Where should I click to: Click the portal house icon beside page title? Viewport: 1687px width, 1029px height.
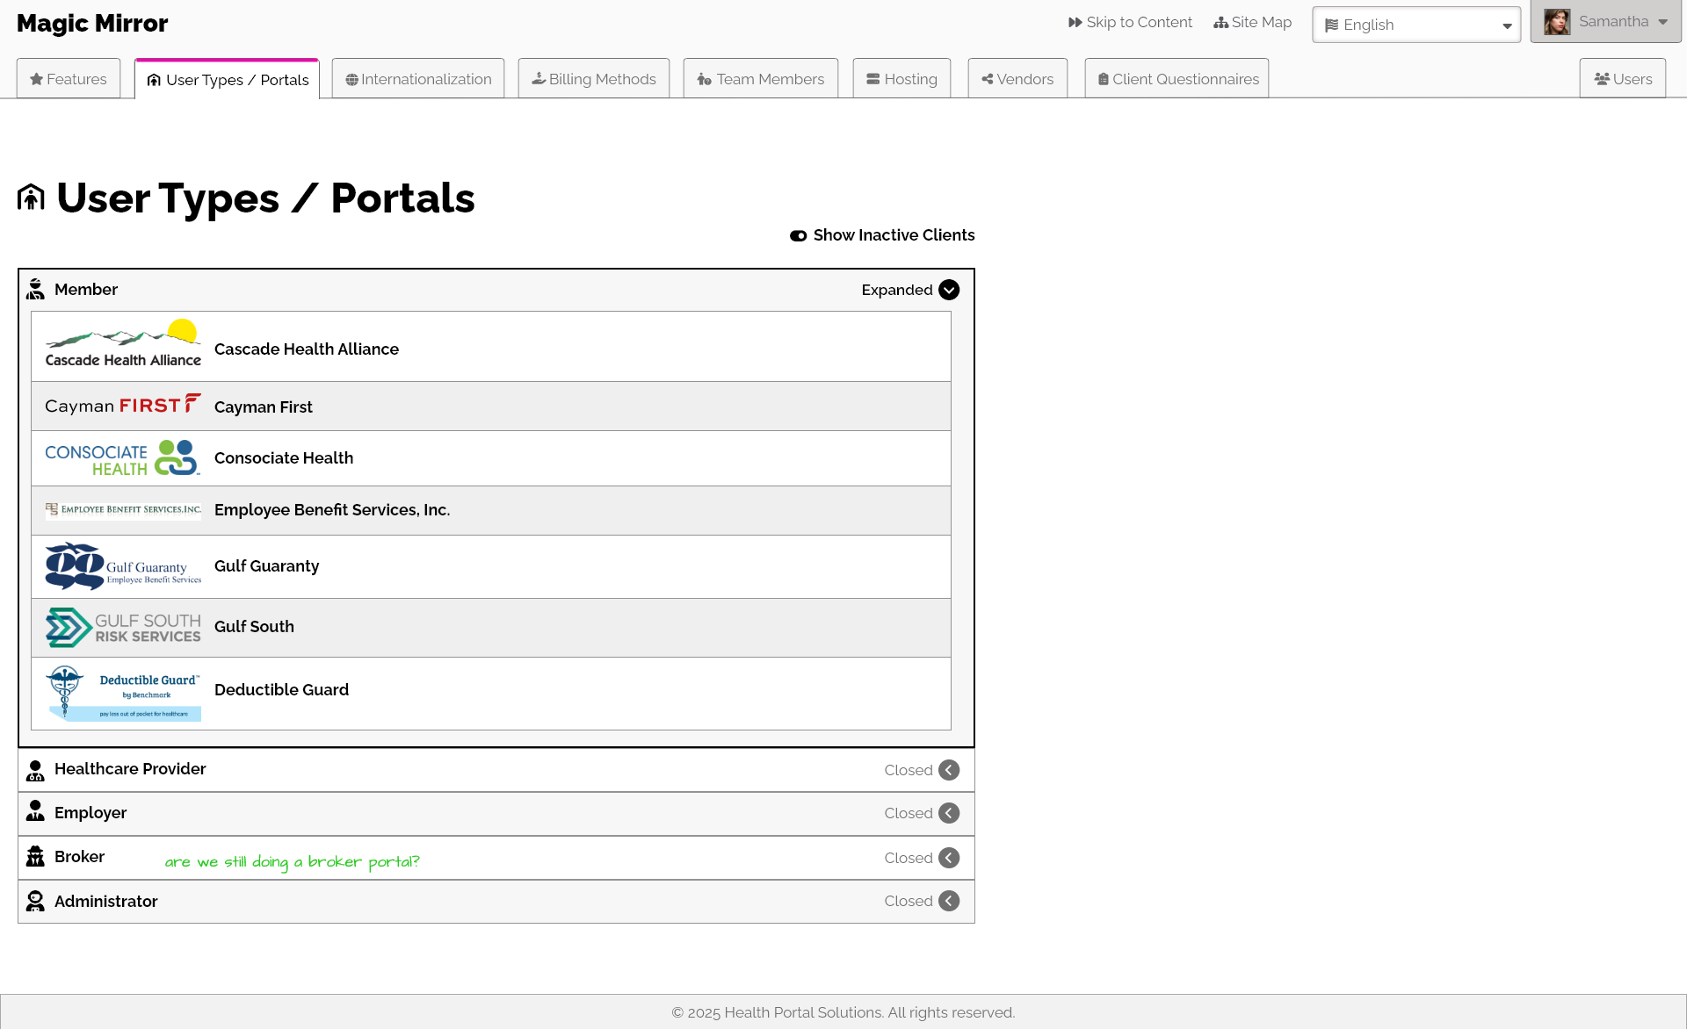31,198
